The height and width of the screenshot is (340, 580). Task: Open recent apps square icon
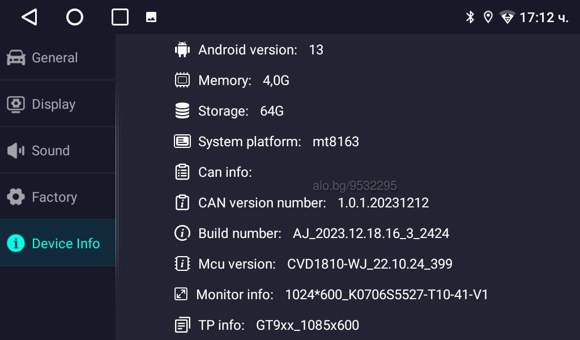click(120, 17)
